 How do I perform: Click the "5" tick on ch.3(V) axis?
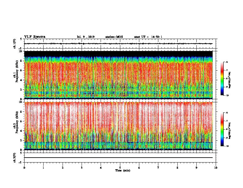[21, 153]
